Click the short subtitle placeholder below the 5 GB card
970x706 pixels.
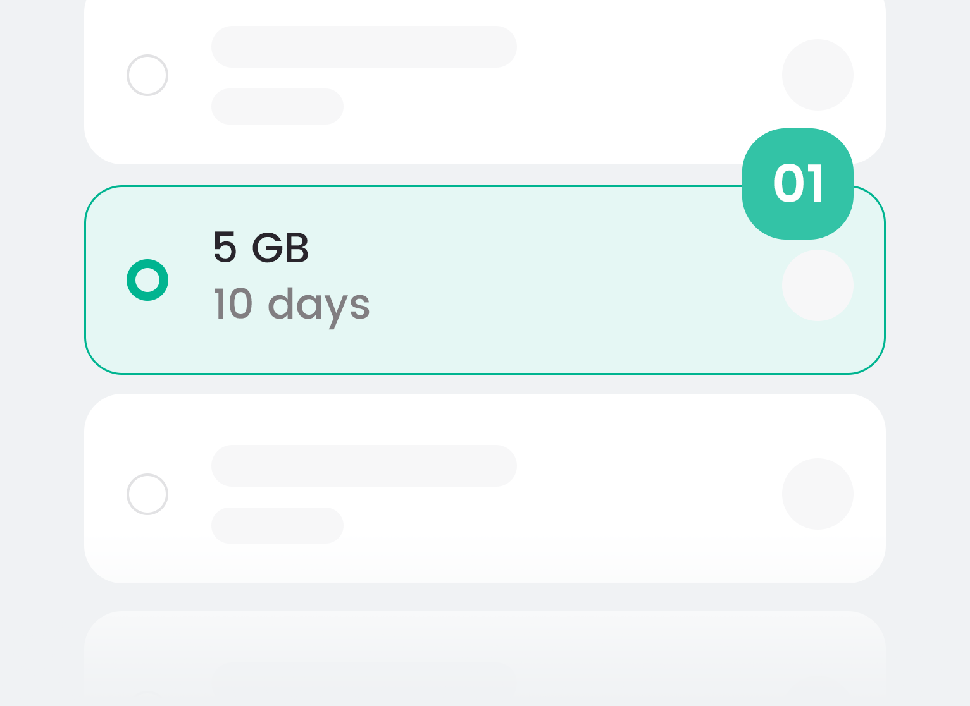(x=277, y=525)
